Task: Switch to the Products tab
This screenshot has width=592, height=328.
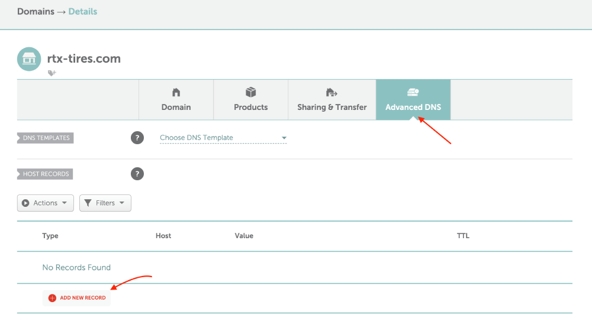Action: click(250, 100)
